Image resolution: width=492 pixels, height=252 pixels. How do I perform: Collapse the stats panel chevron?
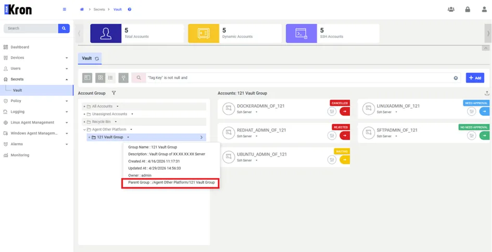tap(485, 48)
